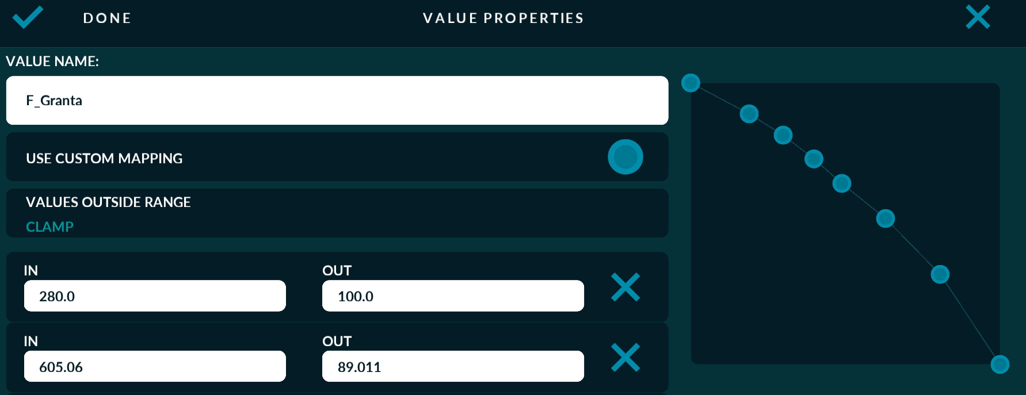Close Value Properties with the X icon
The image size is (1026, 395).
978,17
